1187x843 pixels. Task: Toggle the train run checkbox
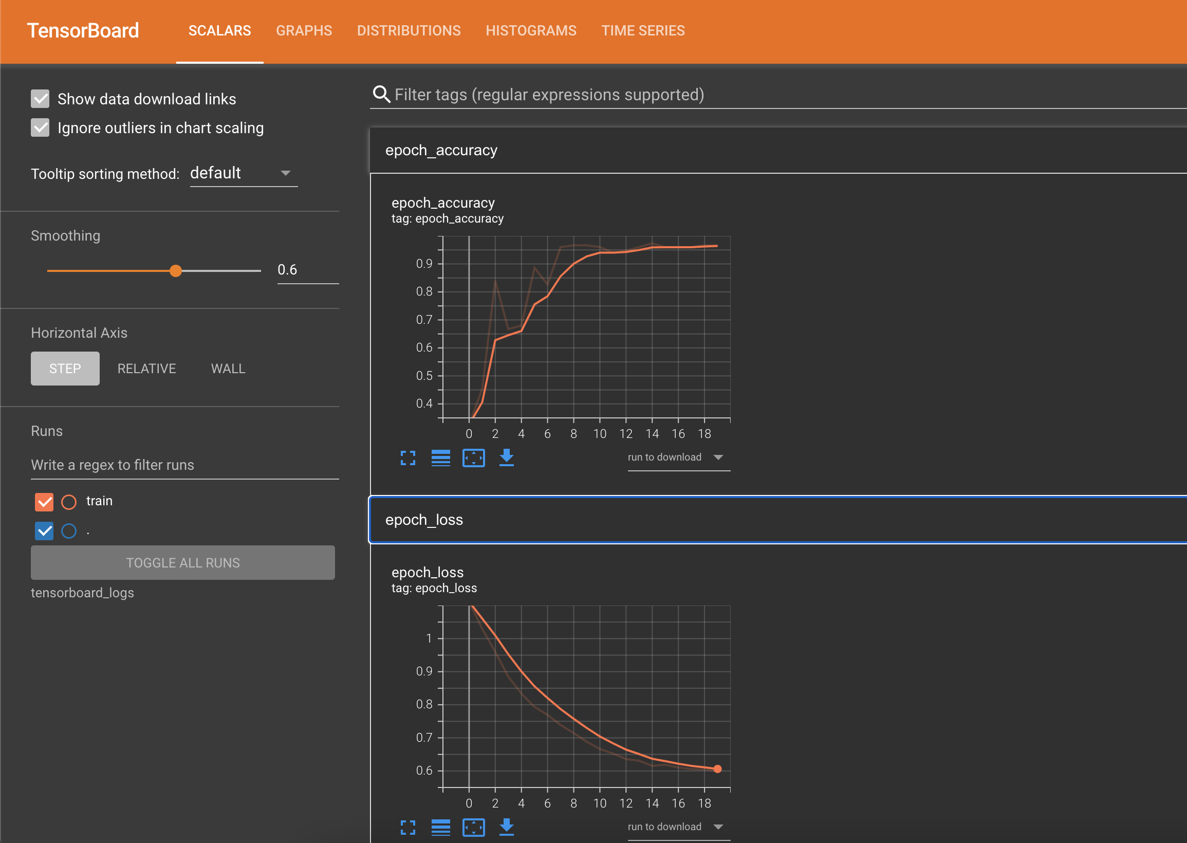coord(44,502)
